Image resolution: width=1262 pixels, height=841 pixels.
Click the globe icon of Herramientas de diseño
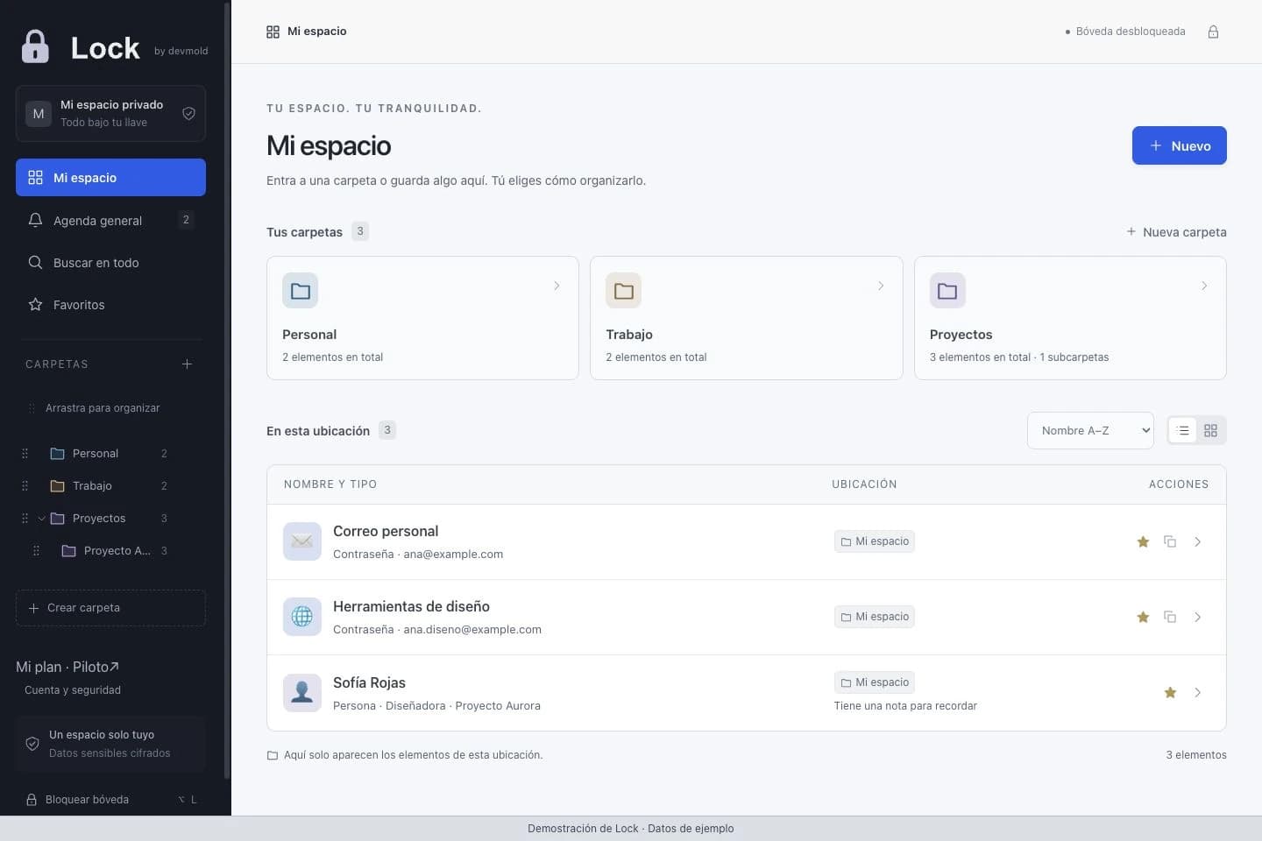pos(301,617)
